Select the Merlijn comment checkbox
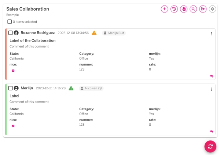220x157 pixels. [x=11, y=88]
